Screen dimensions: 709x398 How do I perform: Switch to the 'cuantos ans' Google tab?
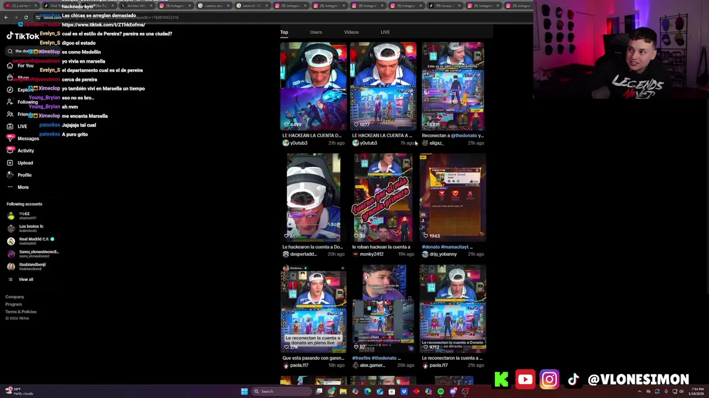(213, 6)
